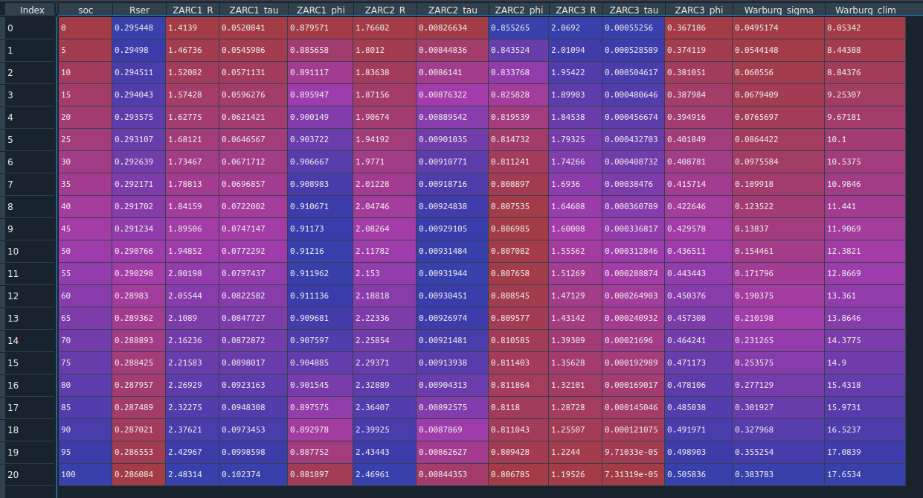
Task: Select row index 20
Action: [29, 475]
